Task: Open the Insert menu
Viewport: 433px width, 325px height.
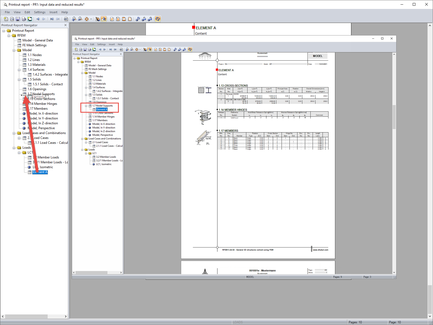Action: pyautogui.click(x=53, y=12)
